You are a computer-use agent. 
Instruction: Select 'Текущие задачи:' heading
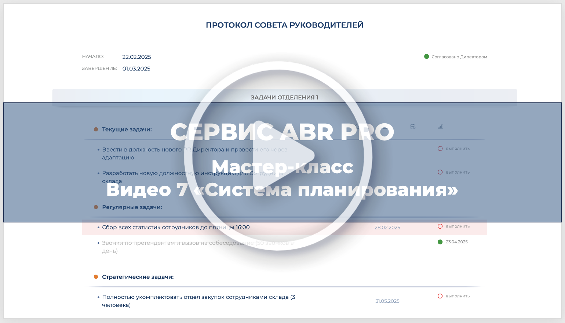(127, 130)
